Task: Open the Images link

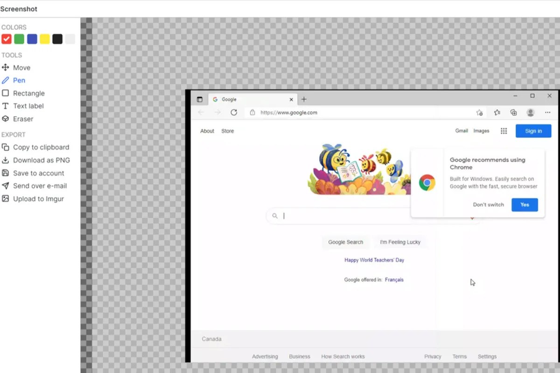Action: tap(481, 131)
